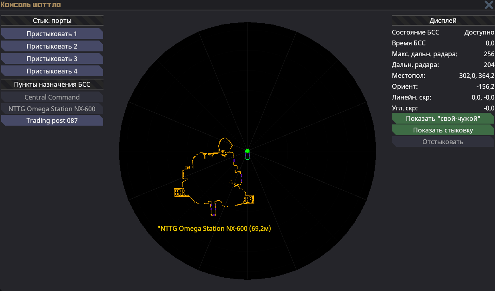This screenshot has height=291, width=495.
Task: Click the Местопол label
Action: click(409, 75)
